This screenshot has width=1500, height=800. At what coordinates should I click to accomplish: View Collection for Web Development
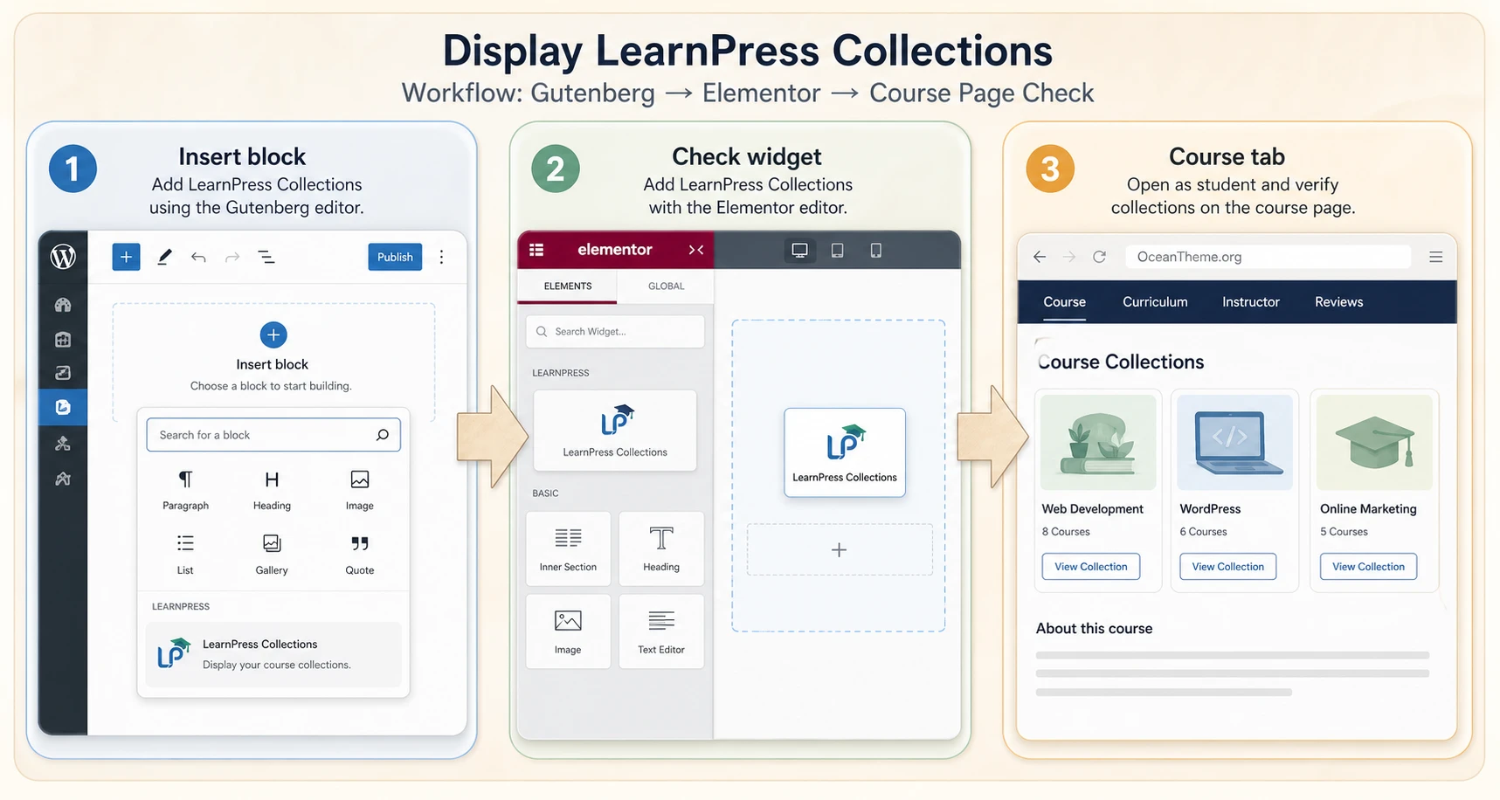1091,567
